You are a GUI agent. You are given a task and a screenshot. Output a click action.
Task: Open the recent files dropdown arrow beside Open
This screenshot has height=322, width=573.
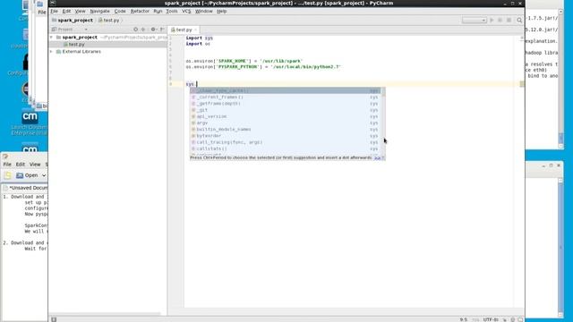44,175
